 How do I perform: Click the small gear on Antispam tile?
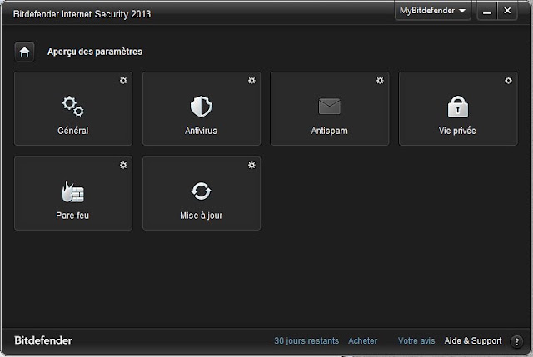[x=380, y=81]
